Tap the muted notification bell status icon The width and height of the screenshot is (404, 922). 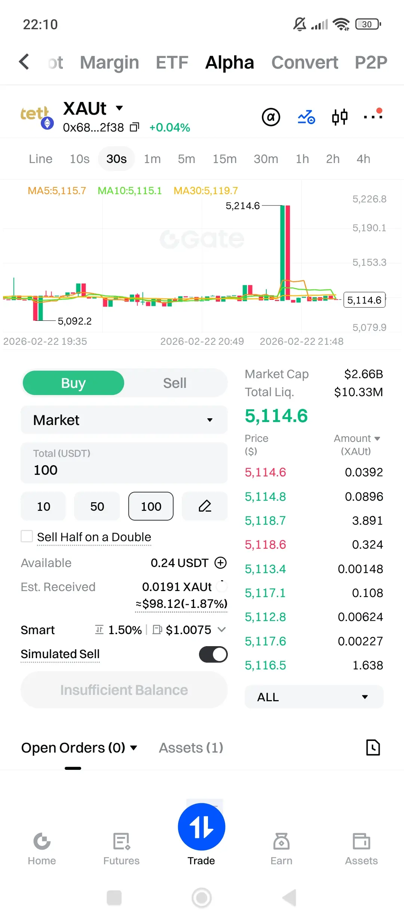tap(300, 24)
